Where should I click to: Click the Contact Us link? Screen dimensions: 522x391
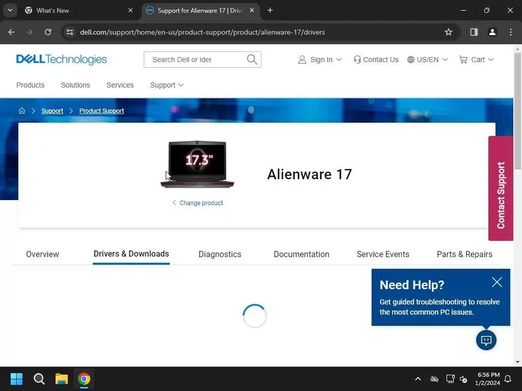[x=376, y=60]
